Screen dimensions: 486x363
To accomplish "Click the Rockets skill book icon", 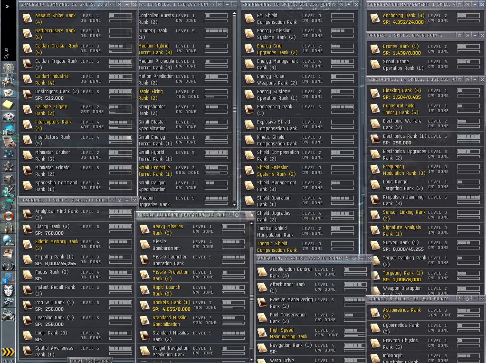I will click(x=145, y=306).
